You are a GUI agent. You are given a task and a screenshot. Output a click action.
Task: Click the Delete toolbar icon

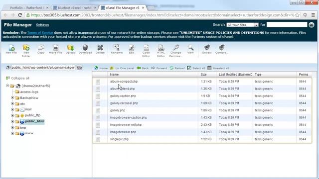tap(100, 49)
